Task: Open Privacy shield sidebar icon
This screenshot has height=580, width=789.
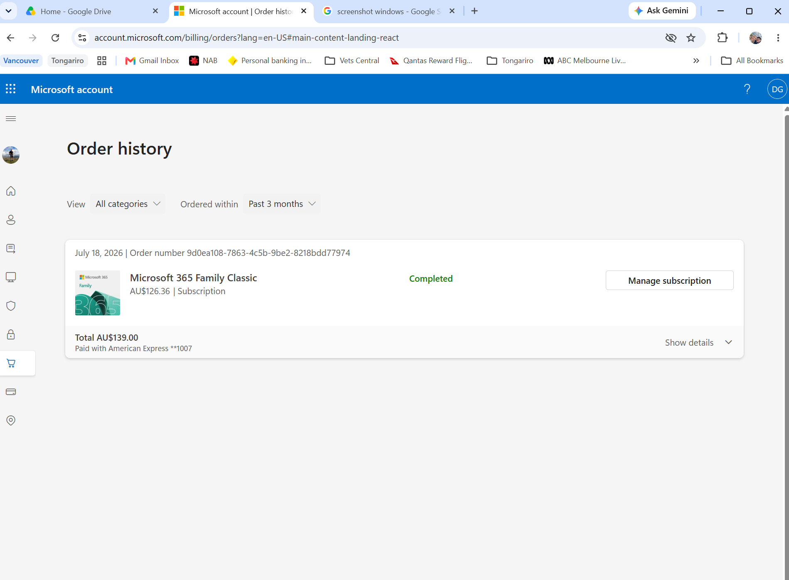Action: (x=11, y=306)
